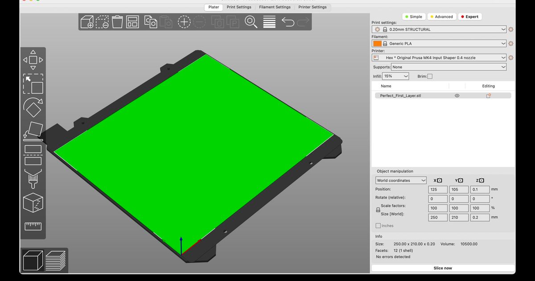The width and height of the screenshot is (535, 281).
Task: Select the Place on face tool
Action: pyautogui.click(x=33, y=131)
